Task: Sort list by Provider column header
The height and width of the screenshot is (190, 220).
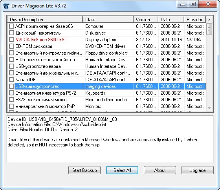Action: (195, 20)
